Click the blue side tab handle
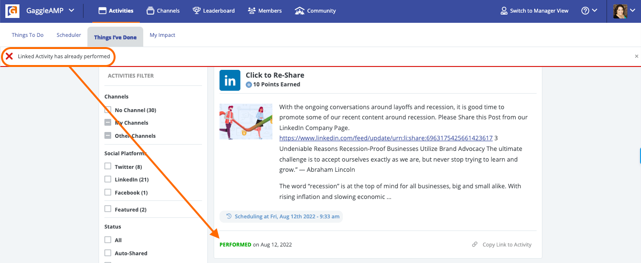 (640, 156)
